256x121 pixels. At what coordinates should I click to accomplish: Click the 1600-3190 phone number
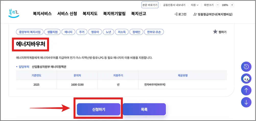tap(77, 85)
